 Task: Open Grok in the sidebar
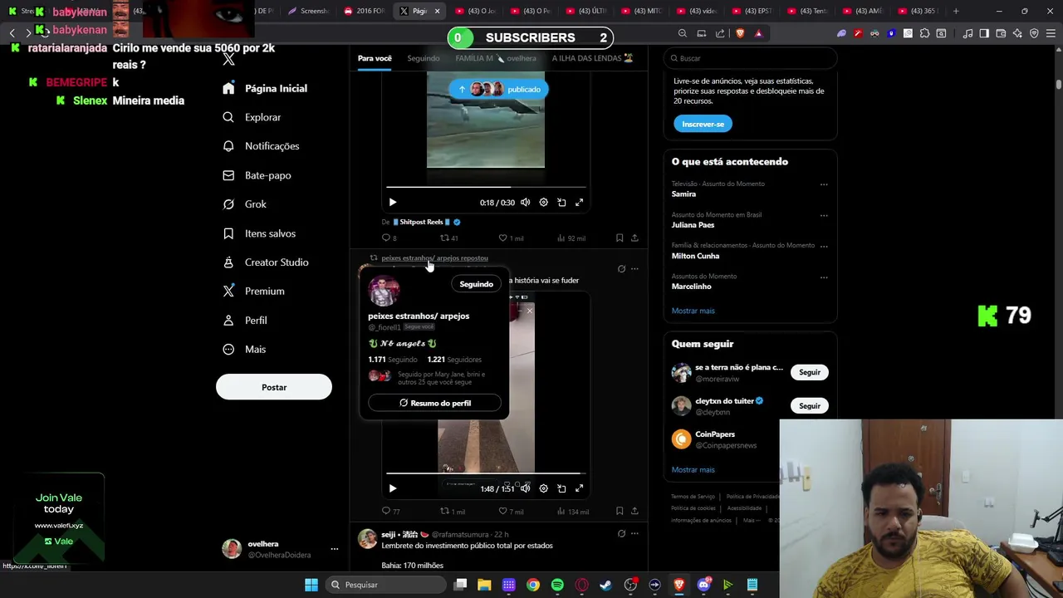point(244,204)
